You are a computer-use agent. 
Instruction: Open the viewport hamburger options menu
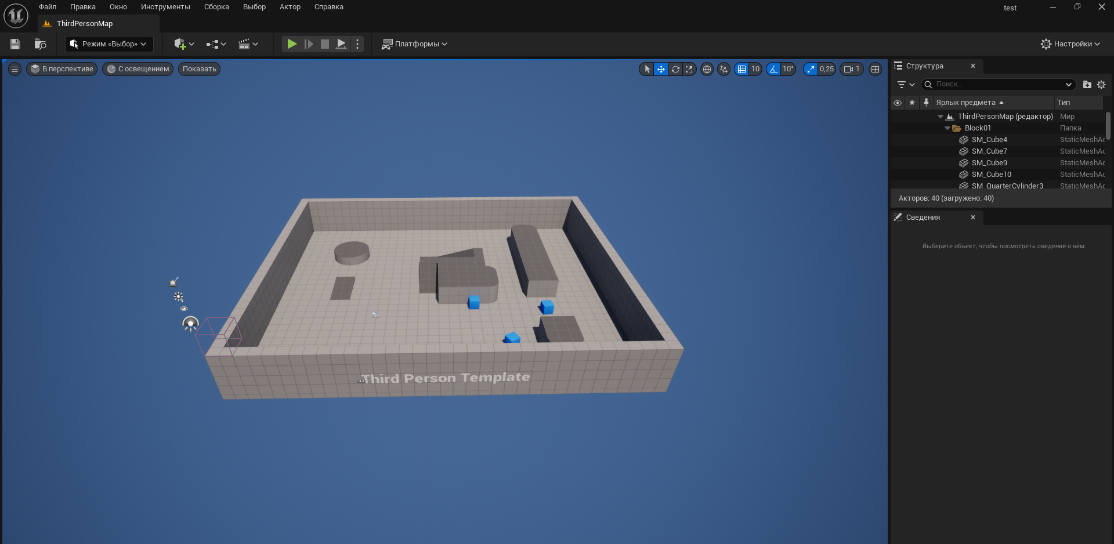pyautogui.click(x=15, y=69)
